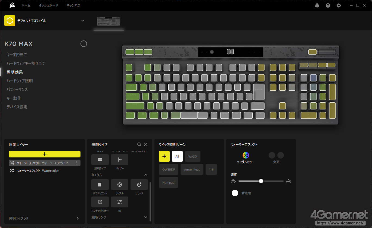The width and height of the screenshot is (372, 228).
Task: Collapse the カスタム section
Action: pyautogui.click(x=146, y=175)
